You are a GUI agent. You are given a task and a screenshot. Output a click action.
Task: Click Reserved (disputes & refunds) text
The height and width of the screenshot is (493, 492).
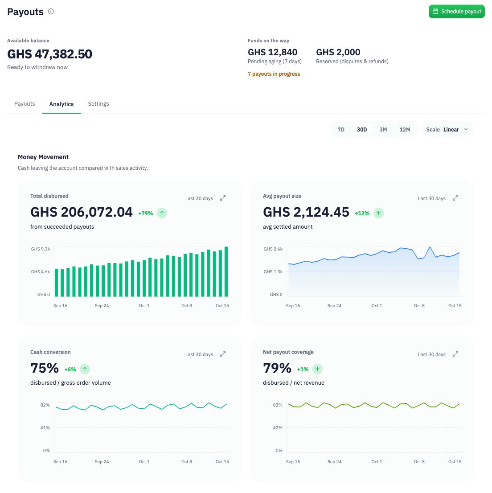point(352,62)
